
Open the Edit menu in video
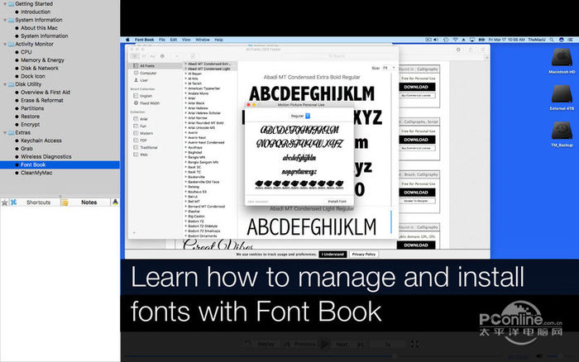[x=174, y=40]
